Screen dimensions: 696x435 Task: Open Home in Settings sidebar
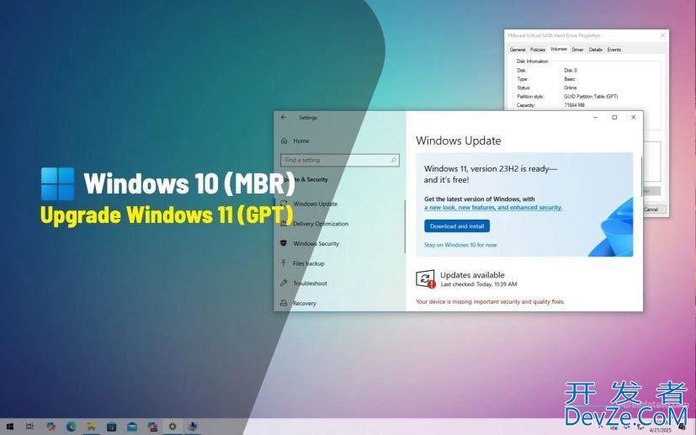tap(301, 141)
